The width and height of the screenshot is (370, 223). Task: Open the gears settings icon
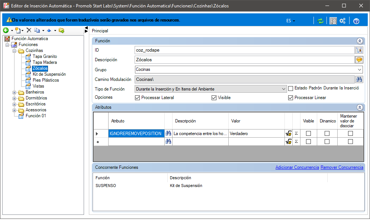coord(342,21)
